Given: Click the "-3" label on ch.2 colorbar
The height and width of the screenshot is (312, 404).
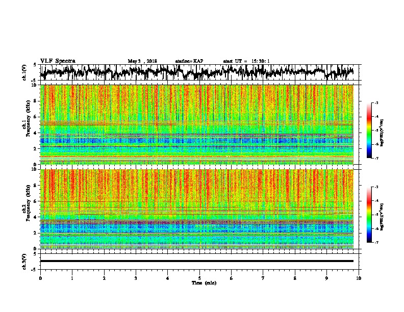Looking at the screenshot, I should click(376, 187).
